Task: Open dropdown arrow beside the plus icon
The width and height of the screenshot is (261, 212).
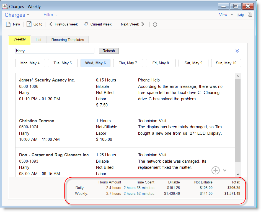Action: [x=225, y=170]
